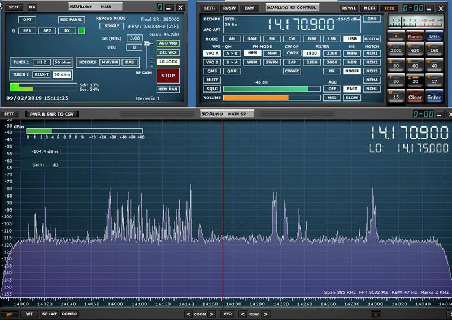The image size is (452, 320).
Task: Click the red STOP button
Action: (168, 76)
